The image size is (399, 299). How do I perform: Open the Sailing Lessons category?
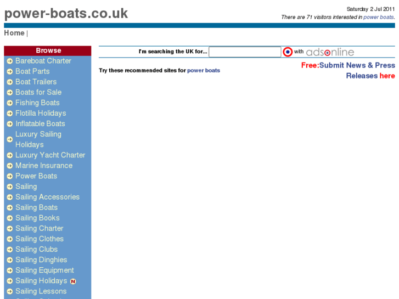(41, 291)
